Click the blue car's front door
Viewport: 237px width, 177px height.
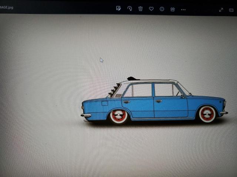tap(170, 106)
